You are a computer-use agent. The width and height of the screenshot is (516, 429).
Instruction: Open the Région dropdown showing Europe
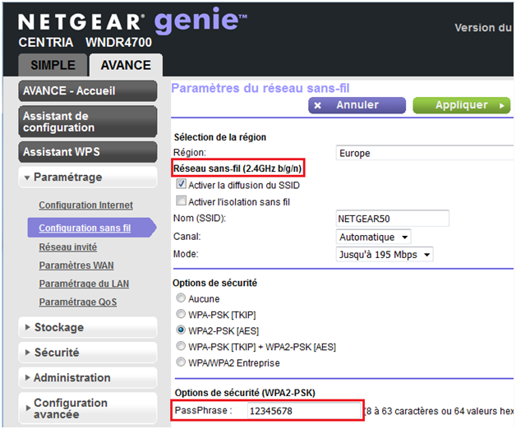click(x=425, y=153)
